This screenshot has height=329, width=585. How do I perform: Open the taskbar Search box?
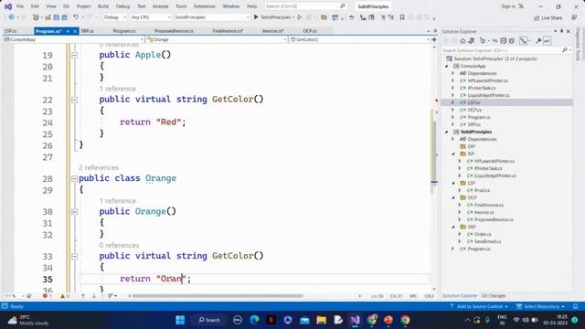209,320
